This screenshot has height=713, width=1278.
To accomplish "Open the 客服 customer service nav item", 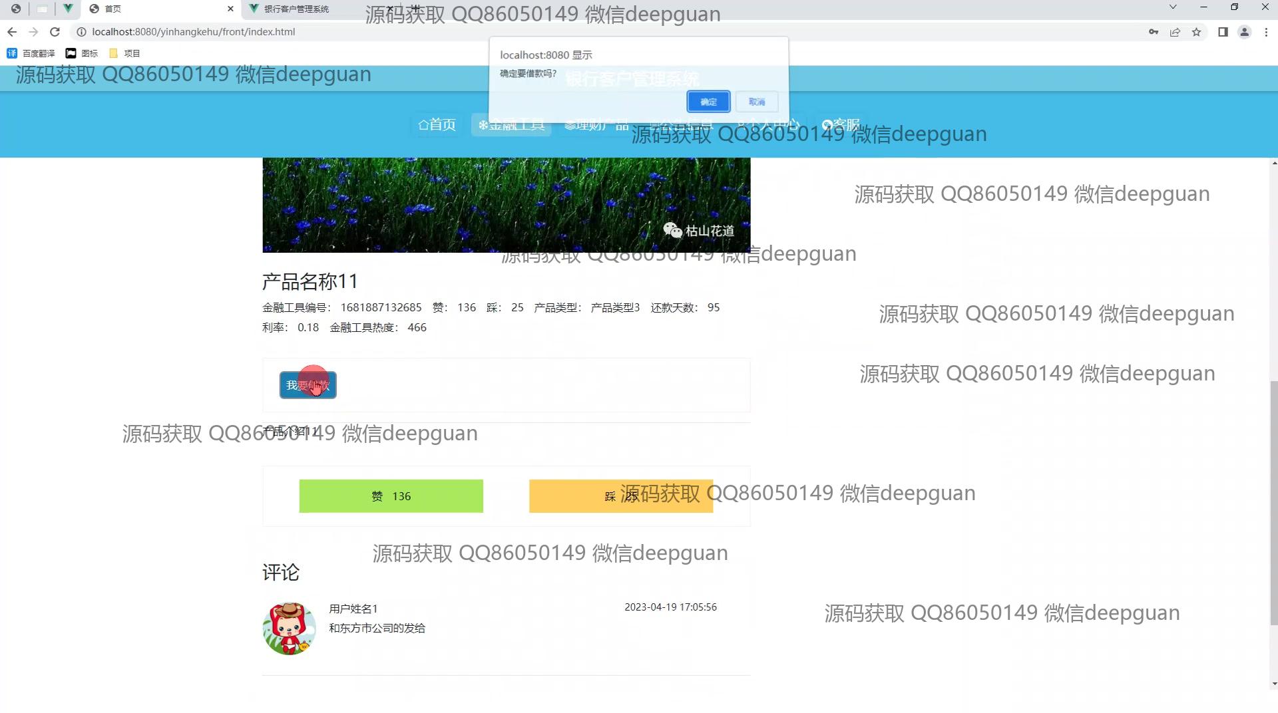I will coord(841,124).
